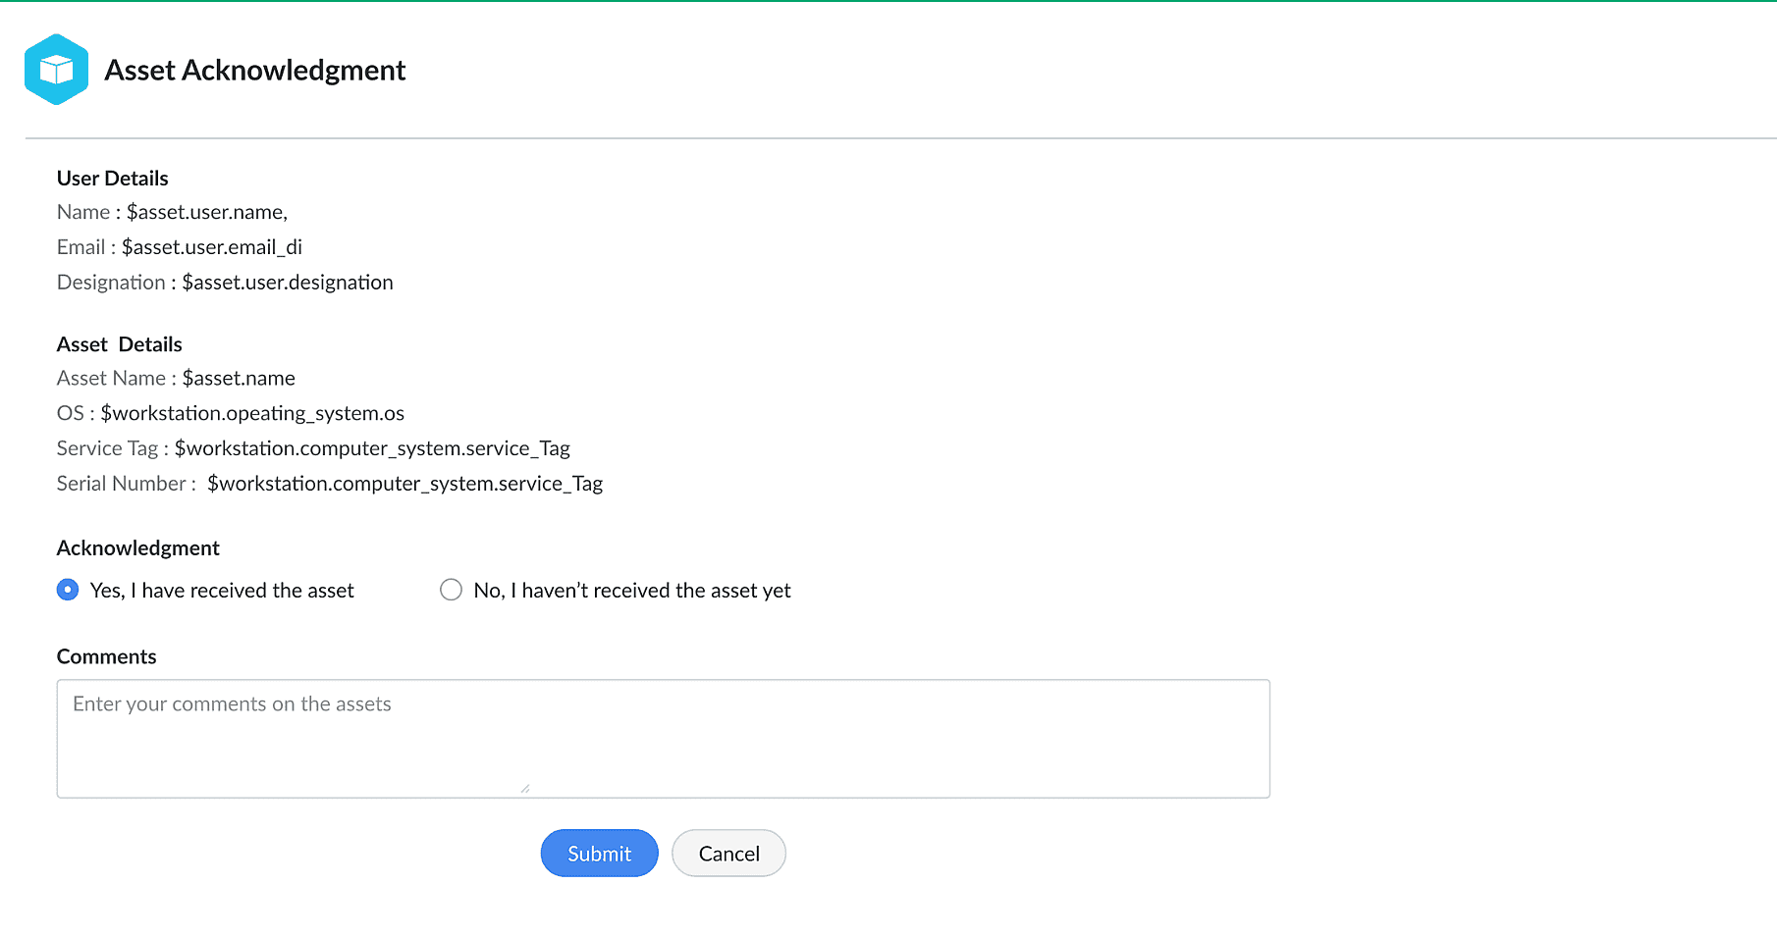Choose 'No, I haven't received the asset yet'

point(451,590)
